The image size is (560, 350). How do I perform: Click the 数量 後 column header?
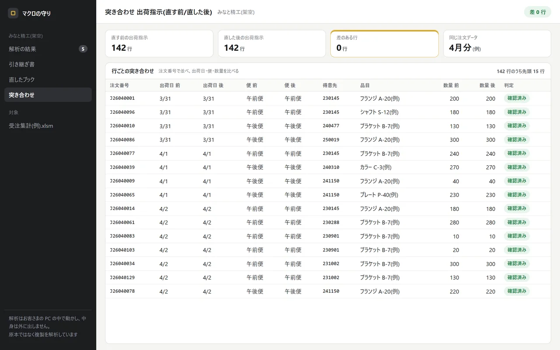coord(487,85)
